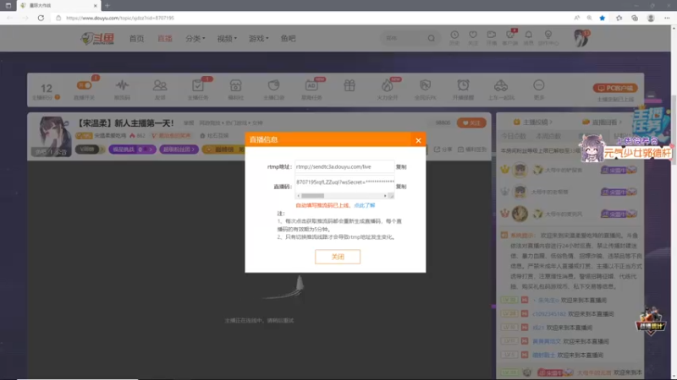Open the browser new tab button

tap(107, 6)
